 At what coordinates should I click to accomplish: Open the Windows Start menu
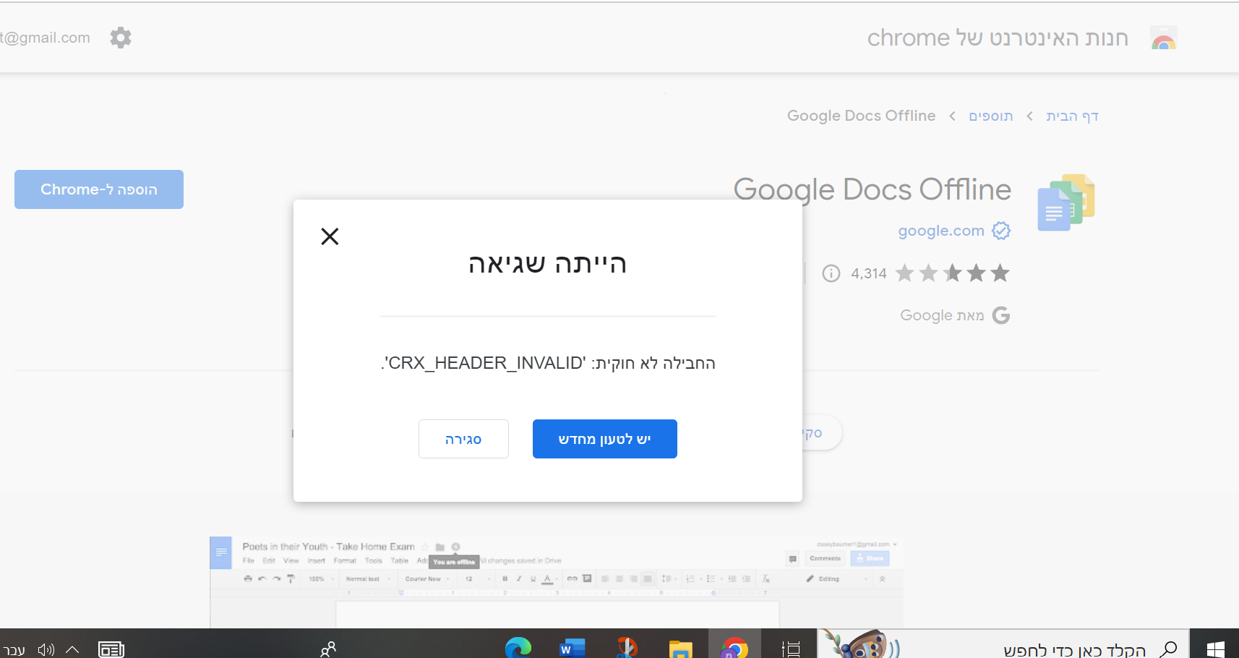click(x=1215, y=649)
